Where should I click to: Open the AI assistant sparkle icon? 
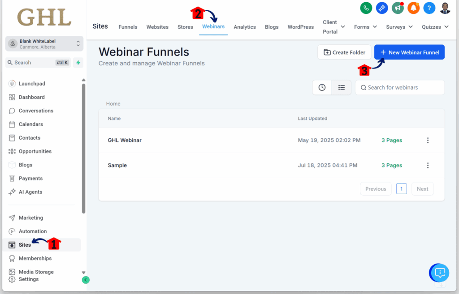381,8
